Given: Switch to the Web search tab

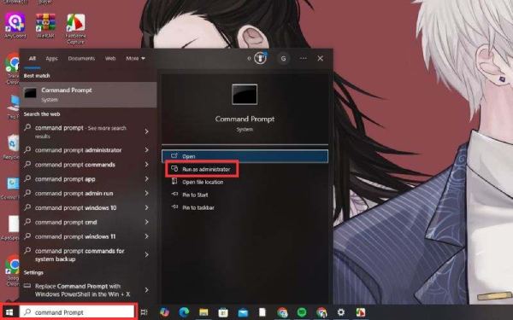Looking at the screenshot, I should tap(110, 58).
